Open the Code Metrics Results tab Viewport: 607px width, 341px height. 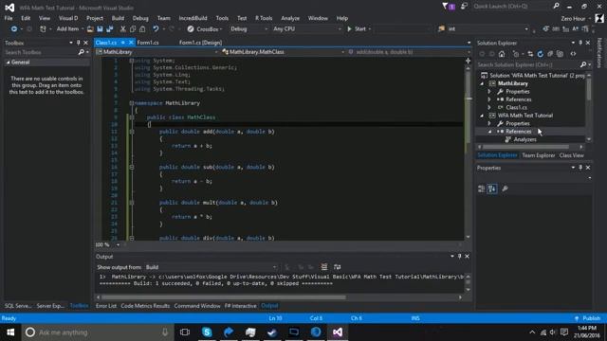click(x=145, y=306)
